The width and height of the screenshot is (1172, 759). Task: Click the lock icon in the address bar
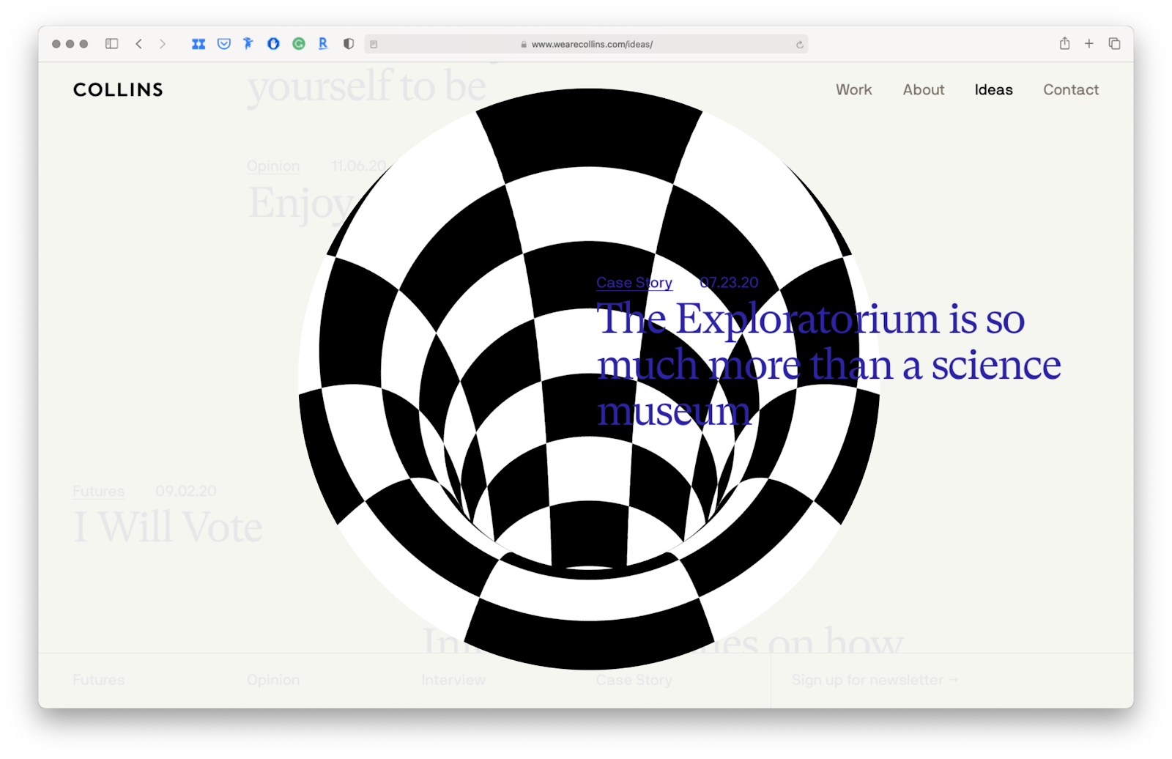tap(524, 45)
